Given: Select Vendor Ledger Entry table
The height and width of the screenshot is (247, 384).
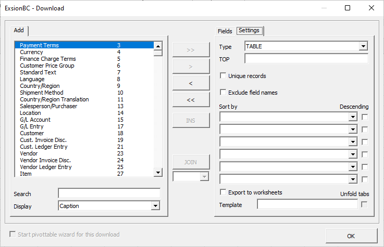Looking at the screenshot, I should [x=84, y=167].
